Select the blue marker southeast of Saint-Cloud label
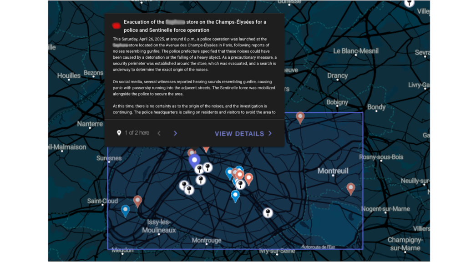 (126, 211)
